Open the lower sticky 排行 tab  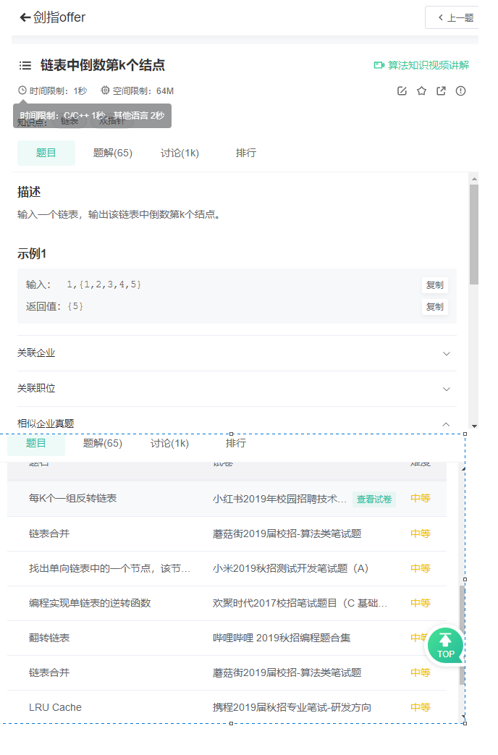point(236,444)
